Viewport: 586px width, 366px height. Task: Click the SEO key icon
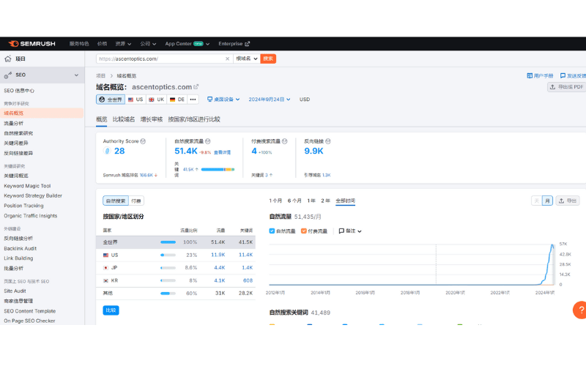point(8,75)
